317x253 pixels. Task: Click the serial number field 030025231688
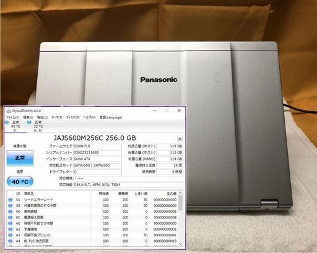[97, 152]
